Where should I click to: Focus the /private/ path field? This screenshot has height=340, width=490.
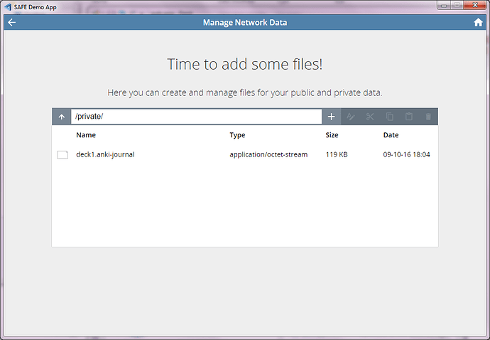click(x=196, y=117)
